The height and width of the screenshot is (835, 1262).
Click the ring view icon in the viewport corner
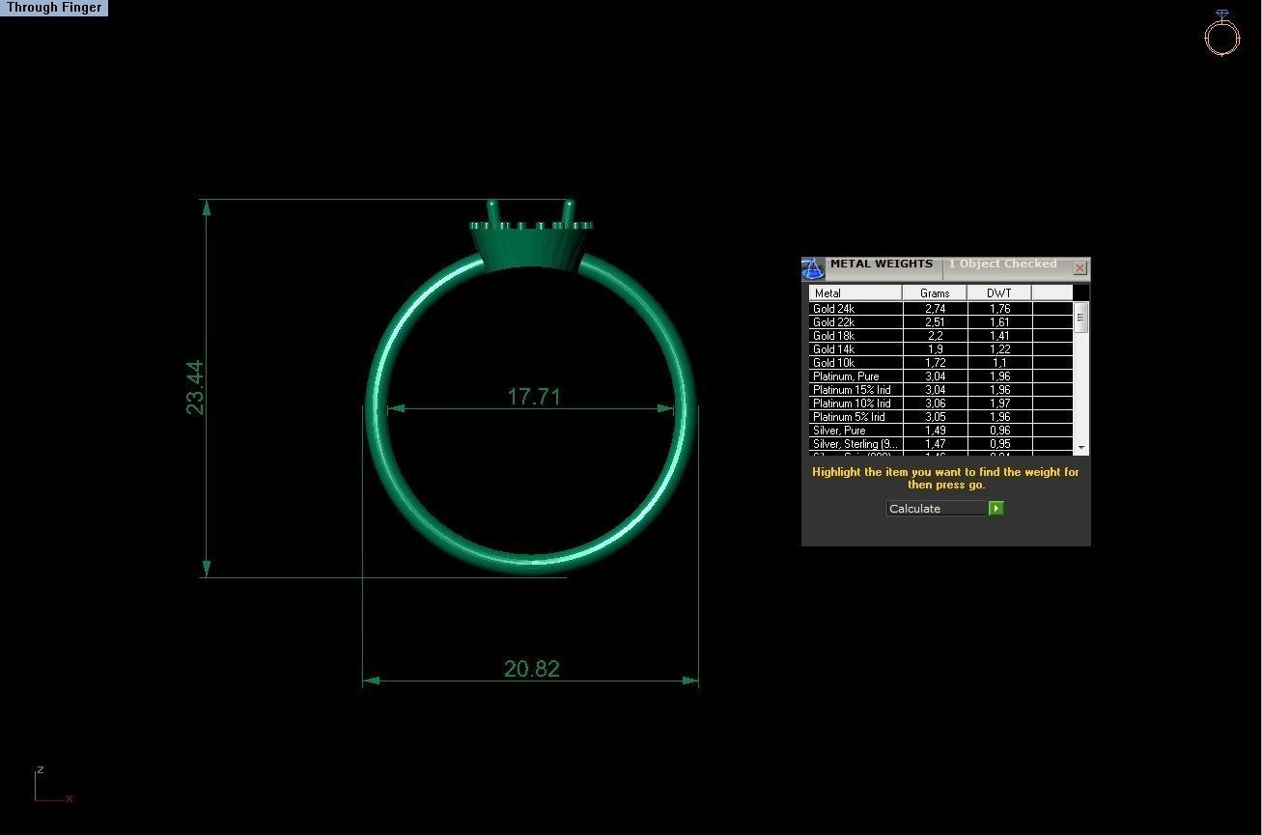pyautogui.click(x=1221, y=33)
